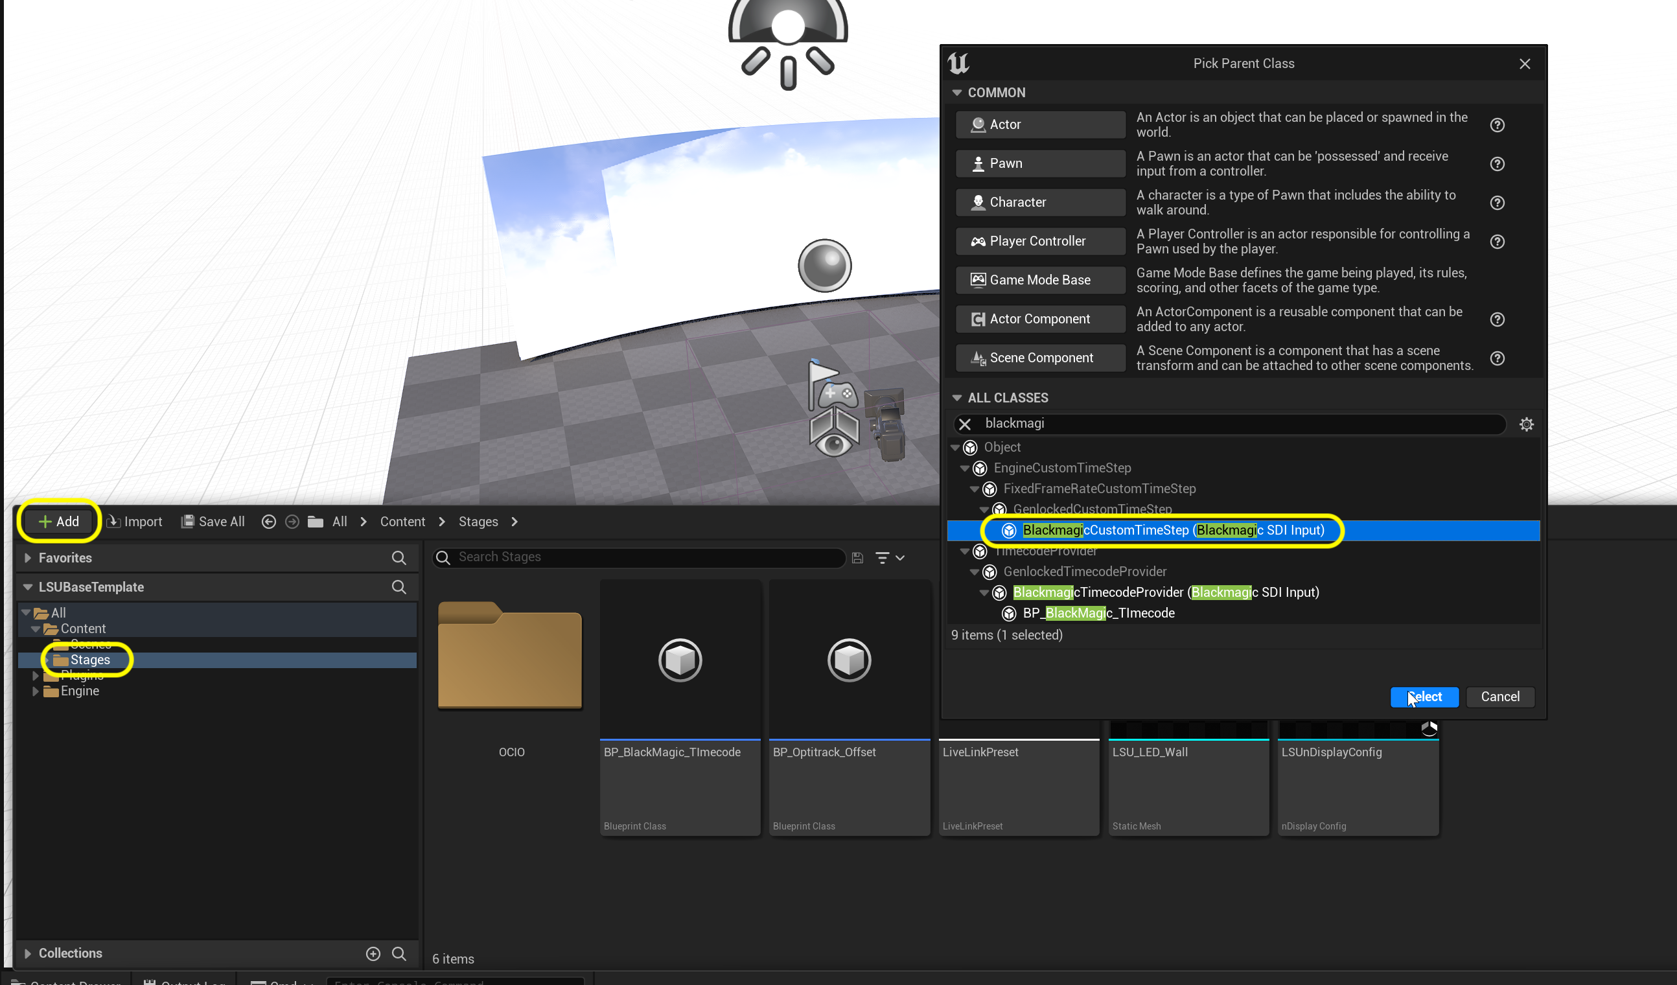Collapse the LSUBaseTemplate section
The width and height of the screenshot is (1677, 985).
point(28,587)
